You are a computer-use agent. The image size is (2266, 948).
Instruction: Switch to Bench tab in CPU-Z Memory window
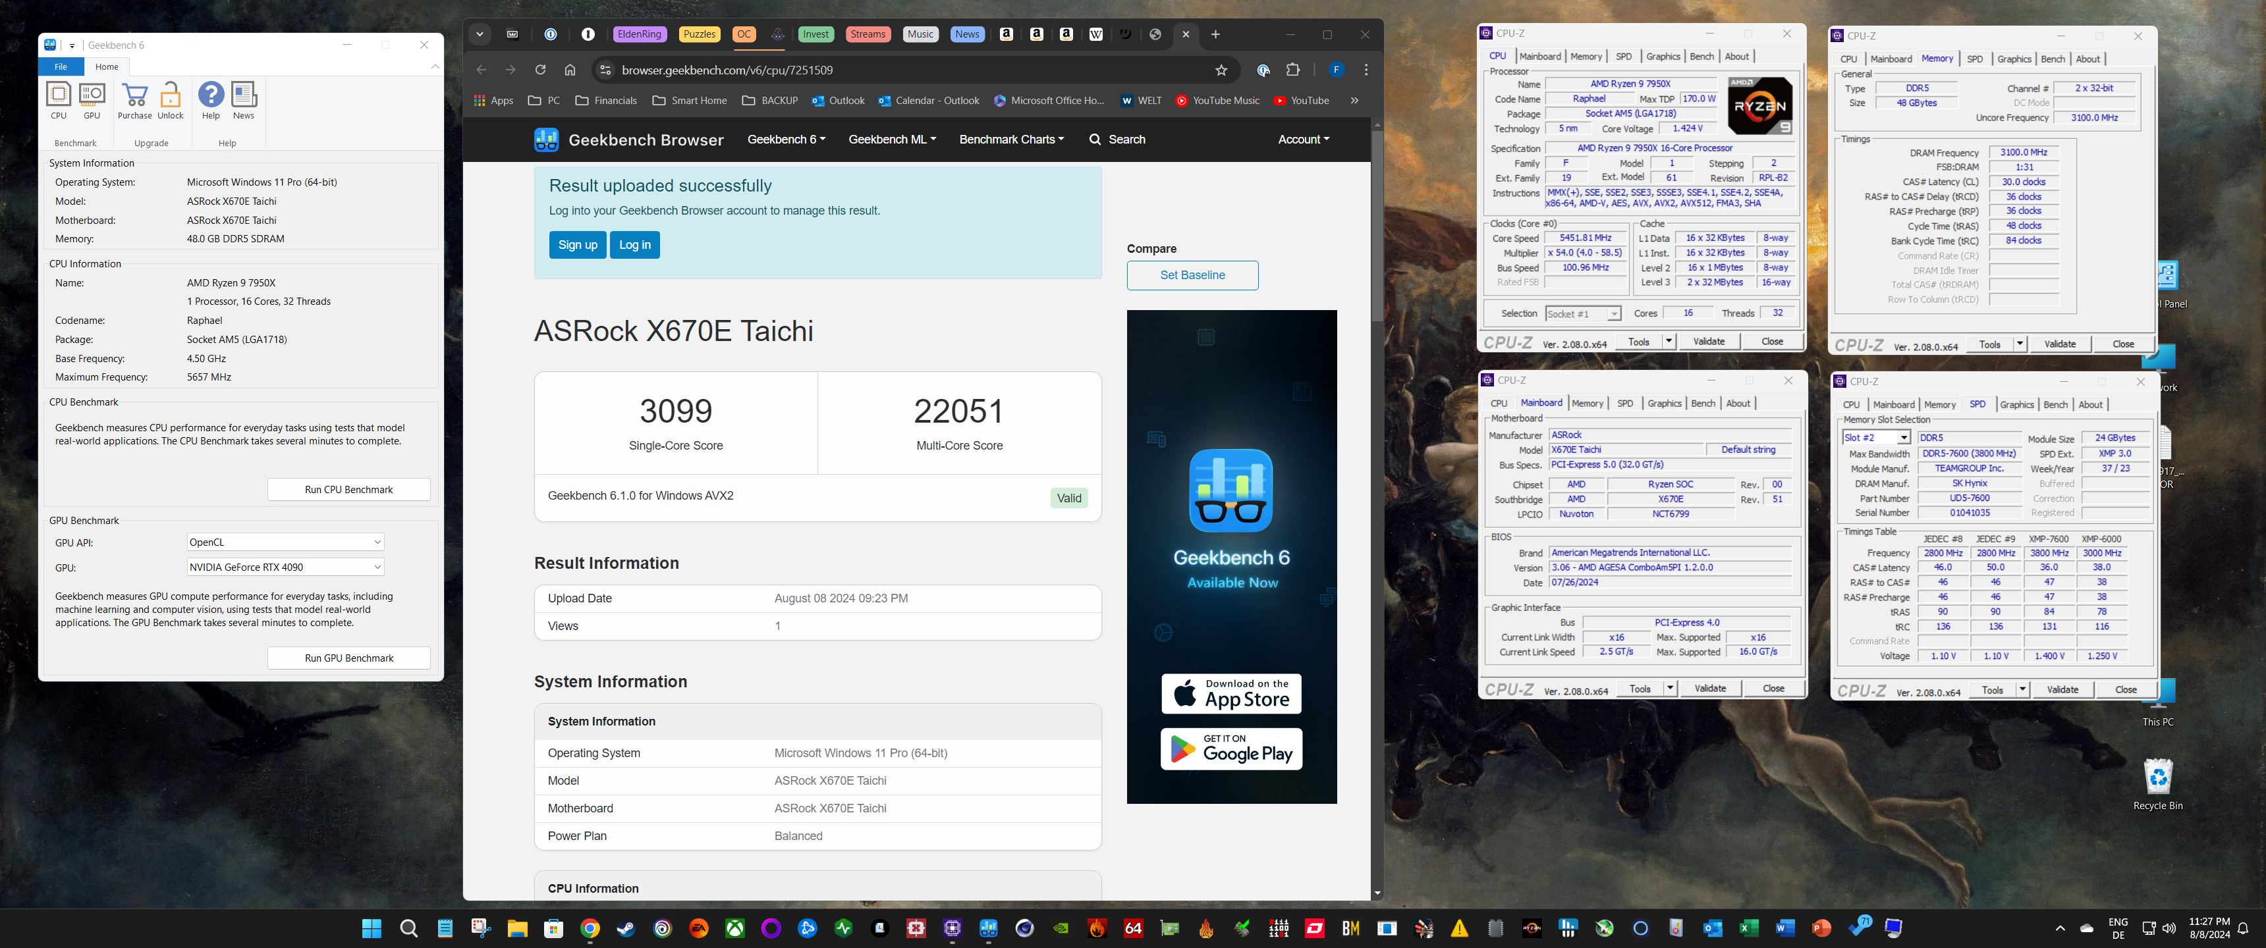2052,59
